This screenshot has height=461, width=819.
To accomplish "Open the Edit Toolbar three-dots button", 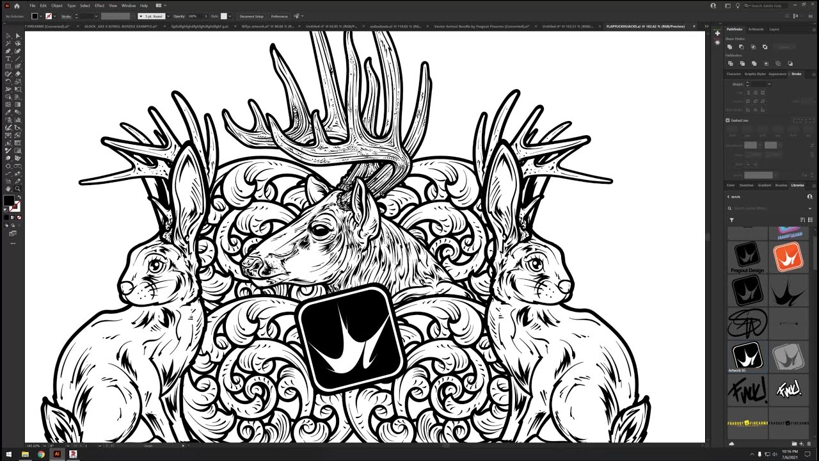I will click(x=13, y=243).
